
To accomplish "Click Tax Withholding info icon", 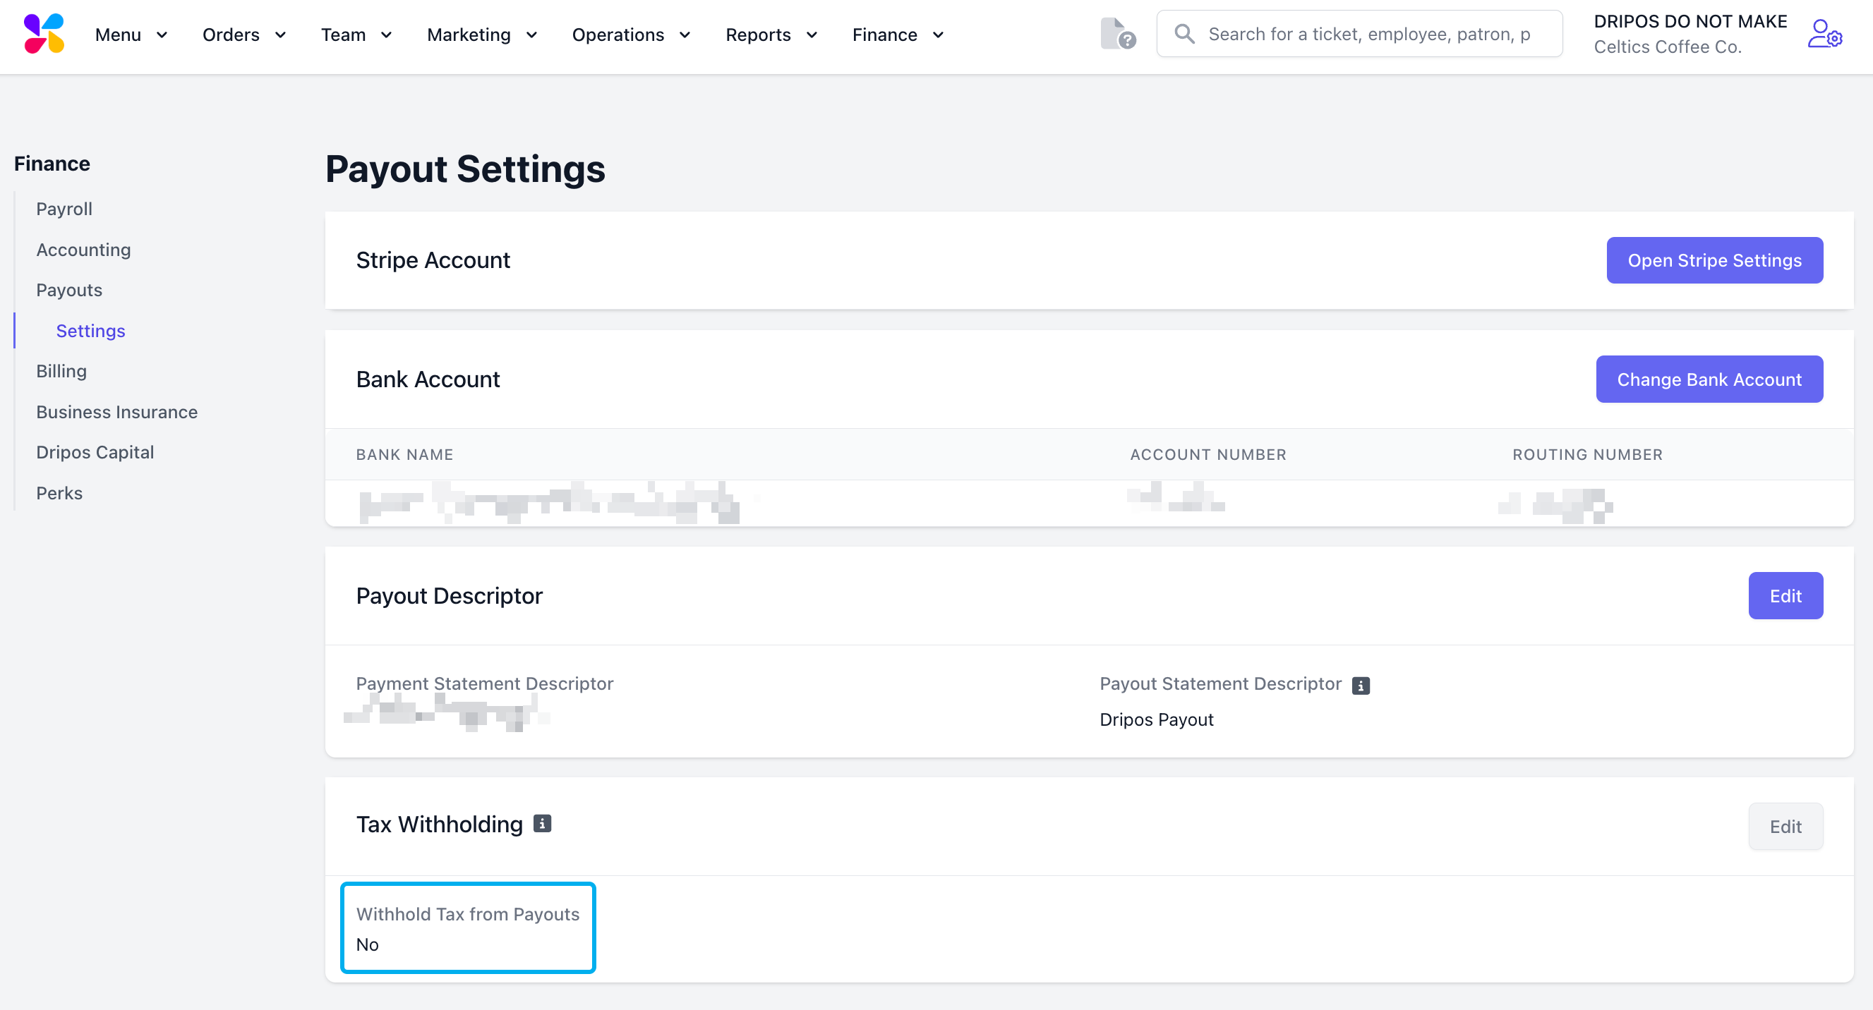I will (543, 823).
